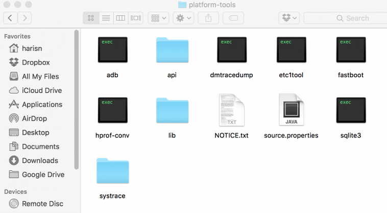The width and height of the screenshot is (387, 213).
Task: Select the hprof-conv executable icon
Action: (x=112, y=110)
